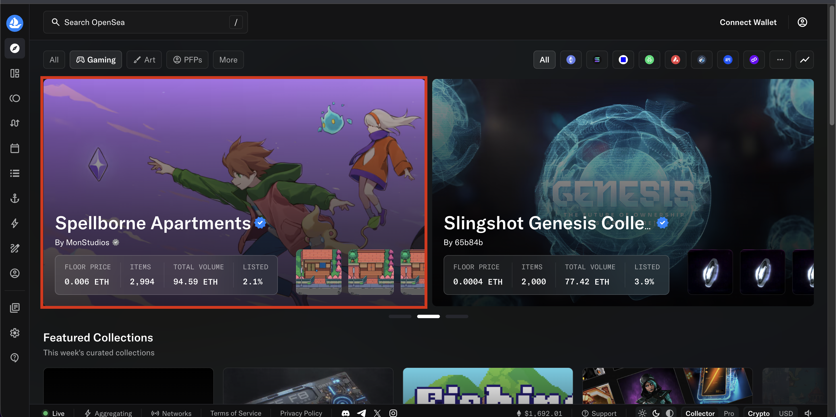This screenshot has height=417, width=836.
Task: Open the trending line chart button
Action: pyautogui.click(x=804, y=60)
